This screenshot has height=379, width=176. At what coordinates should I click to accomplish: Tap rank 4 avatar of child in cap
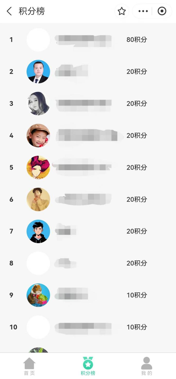[x=38, y=135]
